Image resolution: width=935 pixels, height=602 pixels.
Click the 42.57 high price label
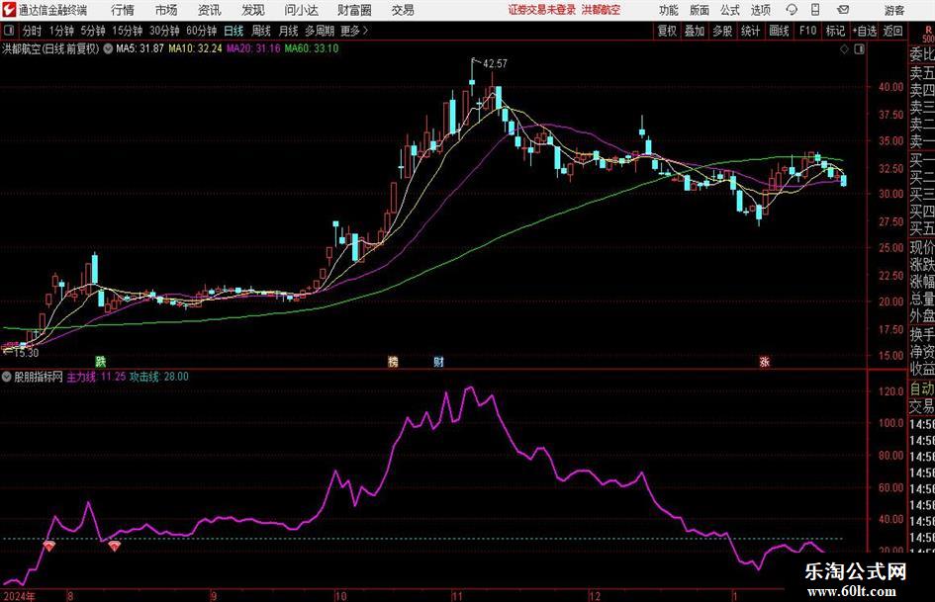pyautogui.click(x=495, y=64)
